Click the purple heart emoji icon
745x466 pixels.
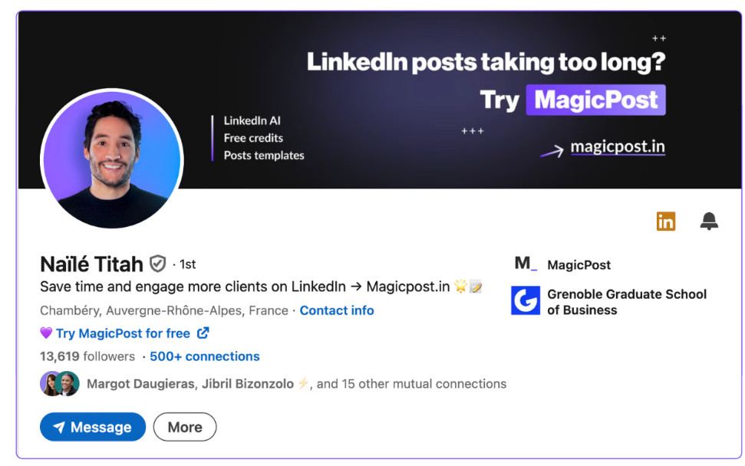coord(46,333)
